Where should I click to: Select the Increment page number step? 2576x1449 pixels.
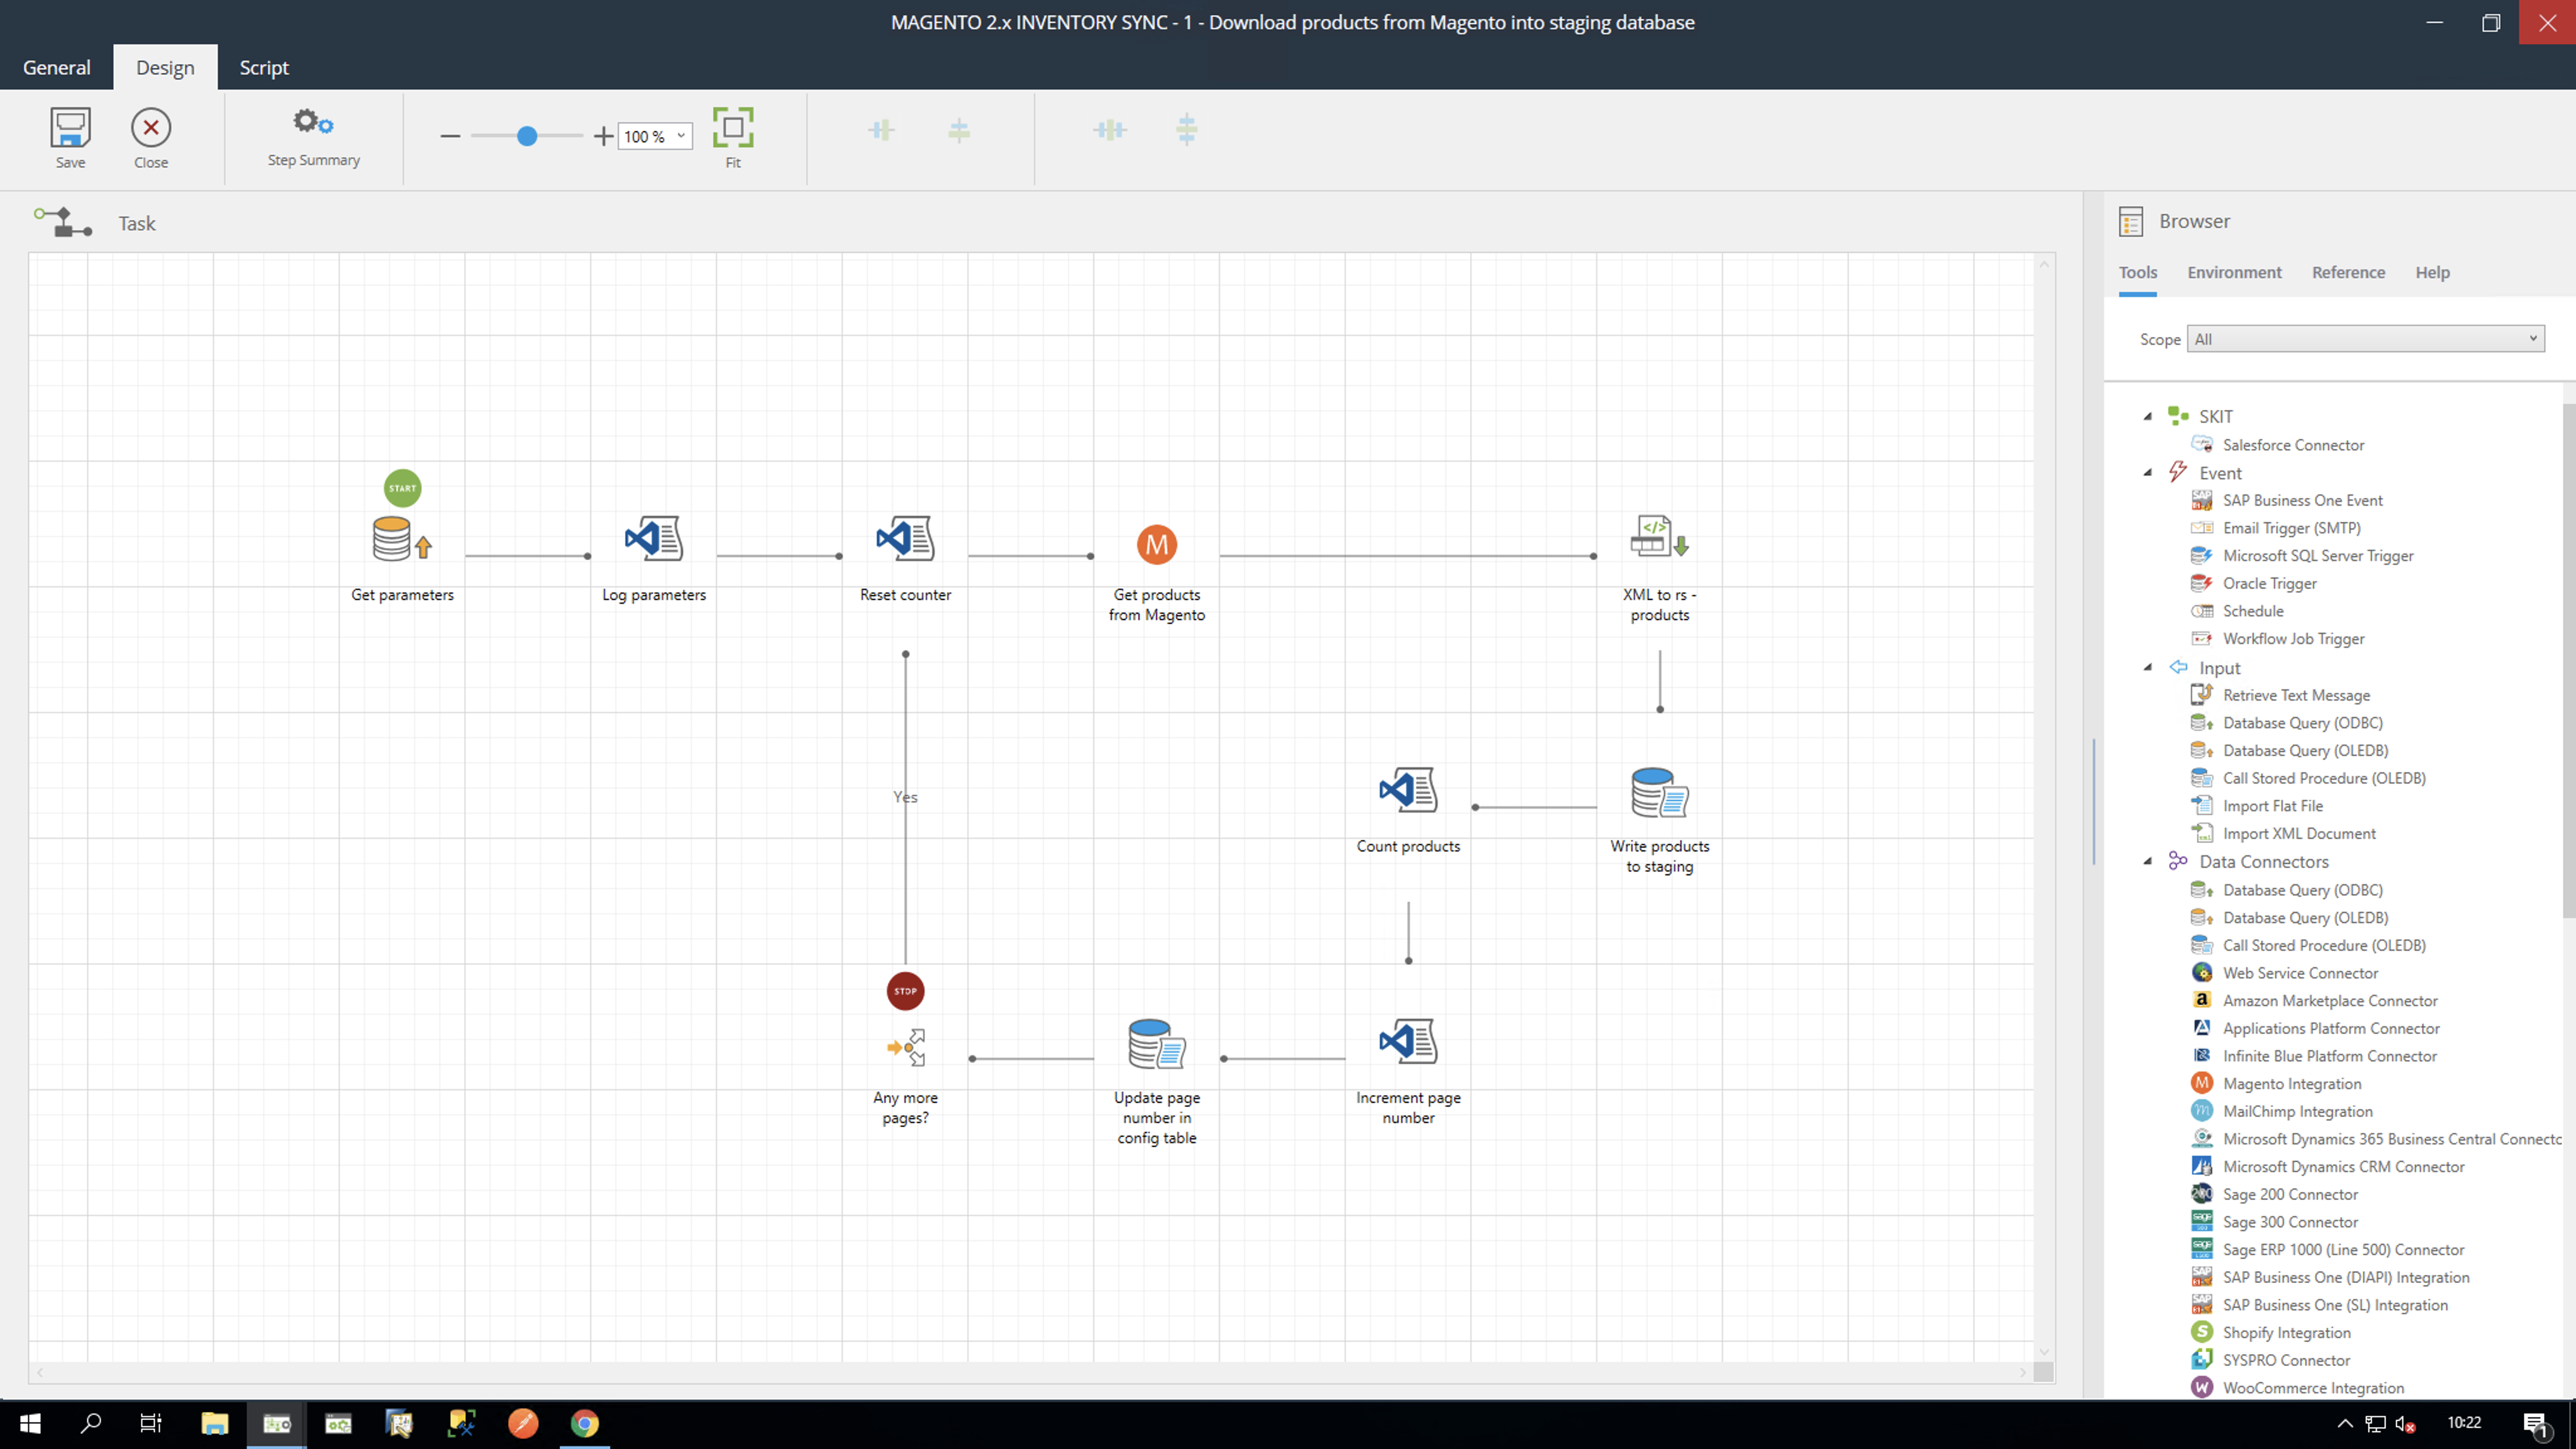click(1408, 1041)
